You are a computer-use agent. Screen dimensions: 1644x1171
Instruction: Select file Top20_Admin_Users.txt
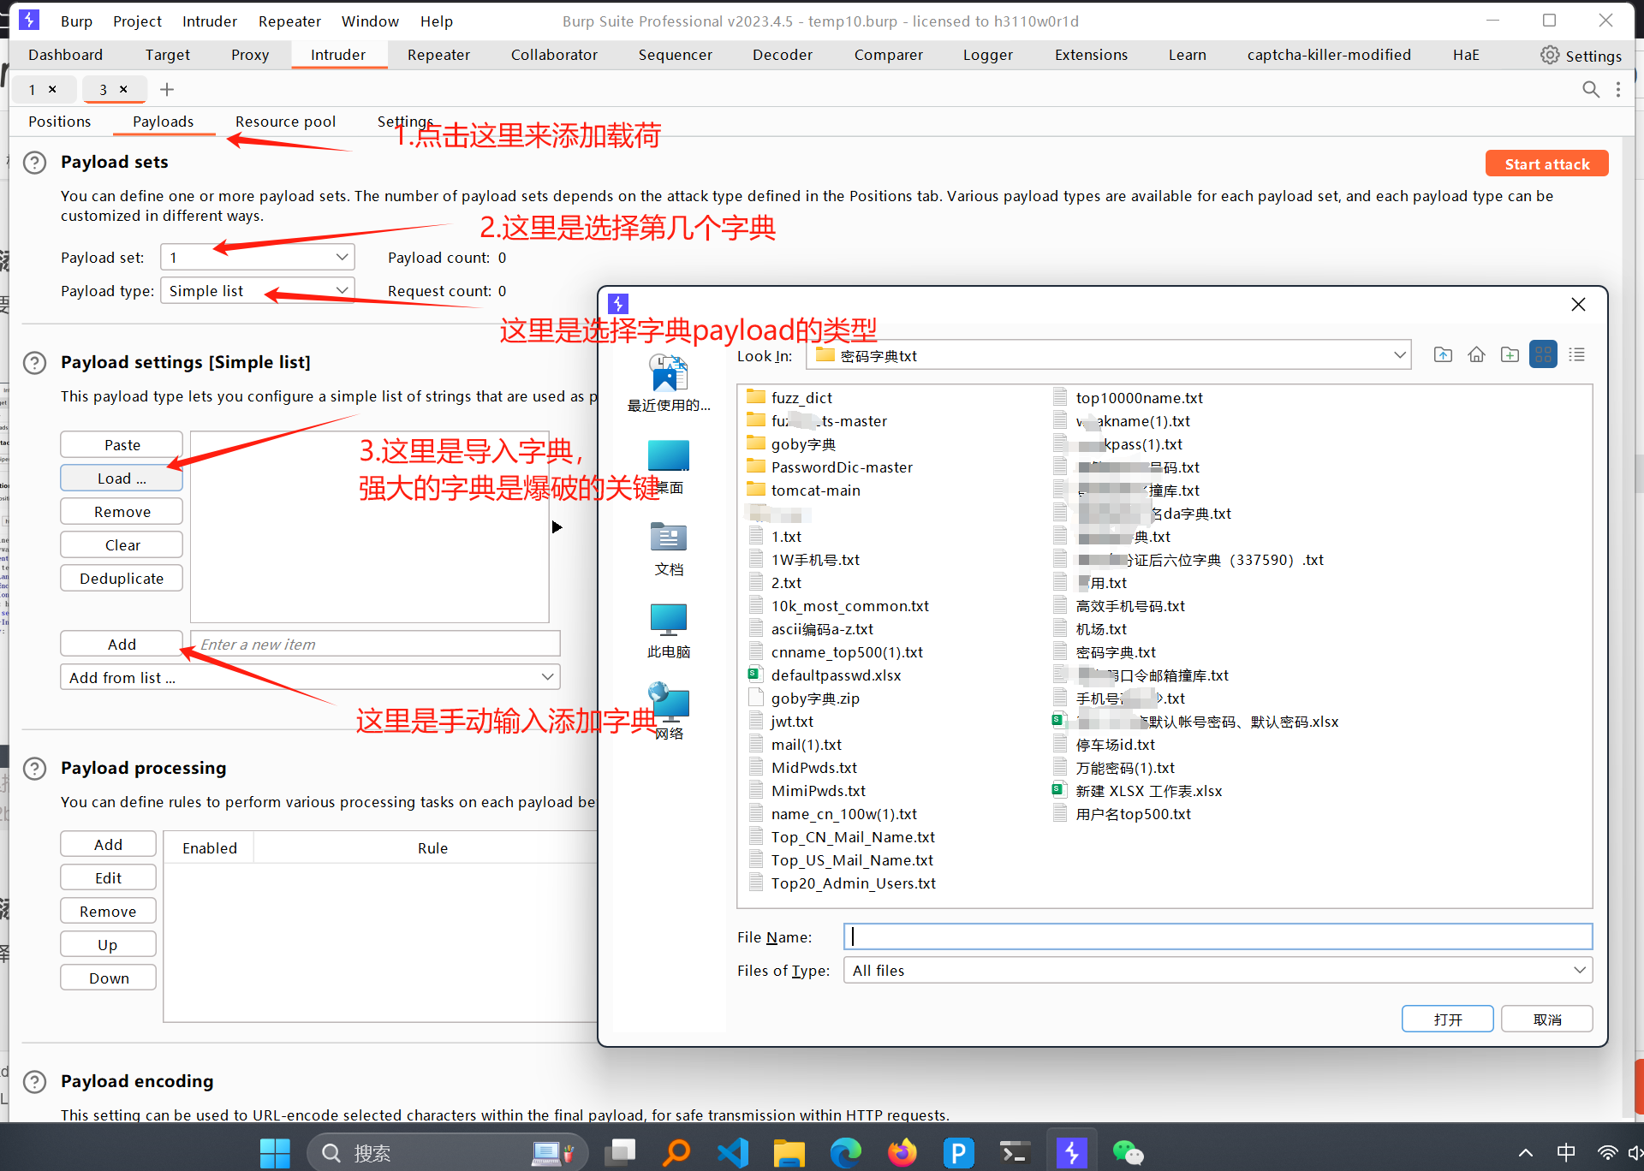[x=843, y=883]
